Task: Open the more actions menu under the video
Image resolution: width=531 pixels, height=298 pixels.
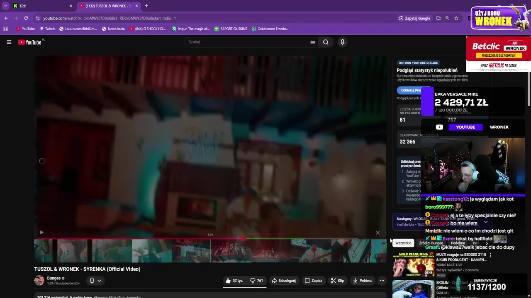Action: [382, 281]
